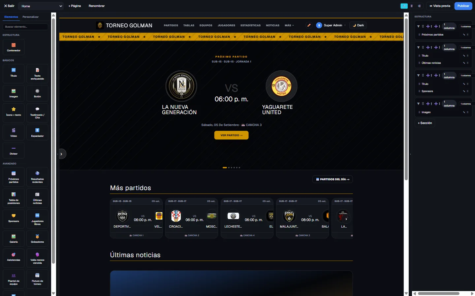Select the Tabla de posiciones widget
Viewport: 475px width, 296px height.
click(14, 198)
